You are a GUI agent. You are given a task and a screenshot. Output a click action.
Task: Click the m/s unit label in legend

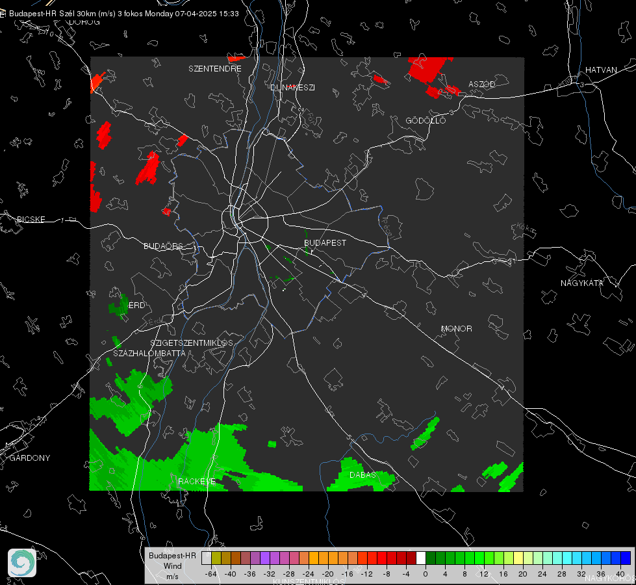pyautogui.click(x=172, y=576)
